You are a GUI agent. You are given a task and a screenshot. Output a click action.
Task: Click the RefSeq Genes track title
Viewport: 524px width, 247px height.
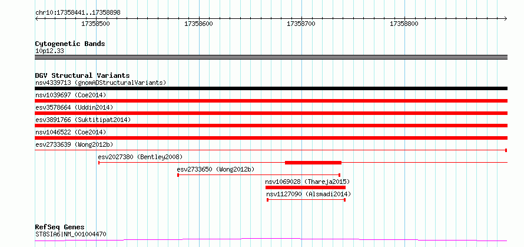point(60,228)
